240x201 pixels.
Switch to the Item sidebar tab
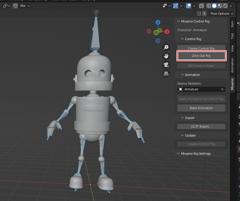tap(232, 24)
